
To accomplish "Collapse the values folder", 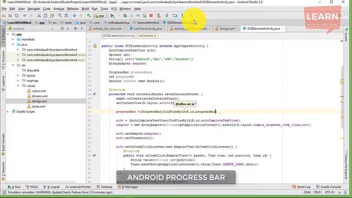I will click(x=18, y=86).
